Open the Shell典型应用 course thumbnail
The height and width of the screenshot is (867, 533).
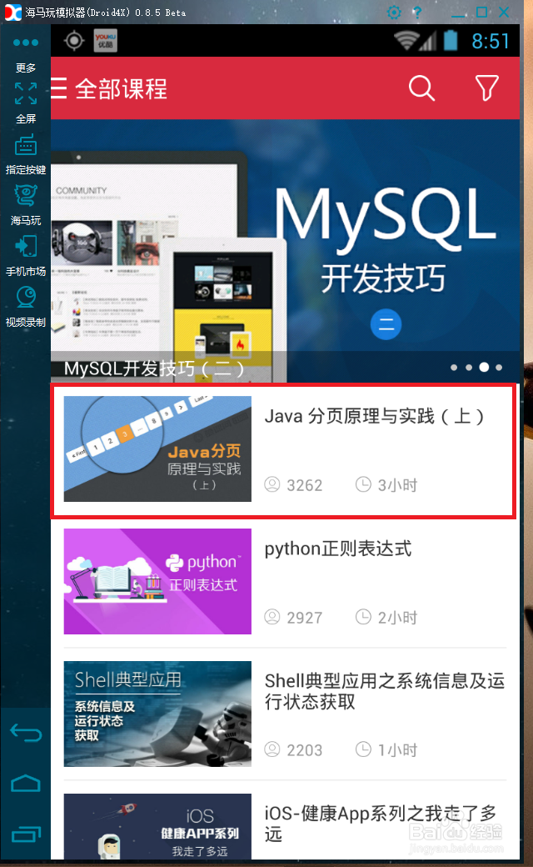[x=157, y=714]
